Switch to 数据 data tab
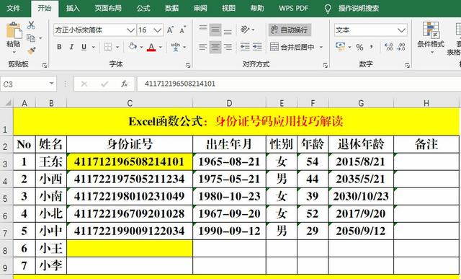The image size is (461, 279). click(172, 8)
